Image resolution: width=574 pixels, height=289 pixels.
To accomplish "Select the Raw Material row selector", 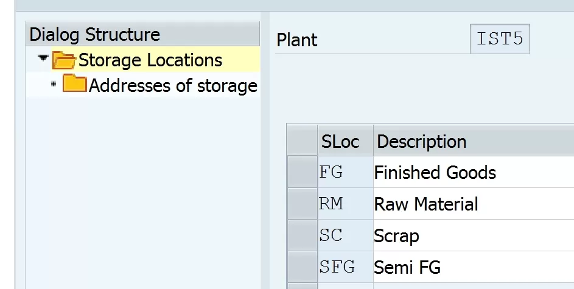I will coord(303,204).
